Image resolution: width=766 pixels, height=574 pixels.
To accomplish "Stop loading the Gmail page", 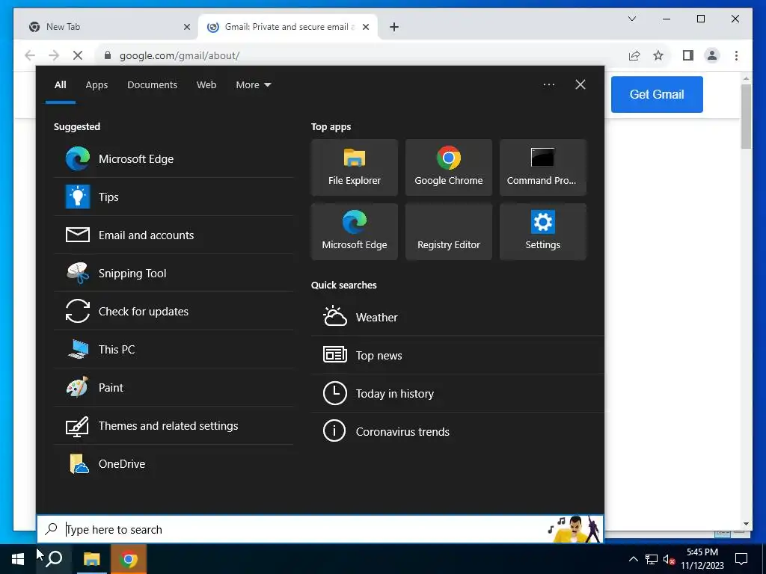I will [77, 55].
